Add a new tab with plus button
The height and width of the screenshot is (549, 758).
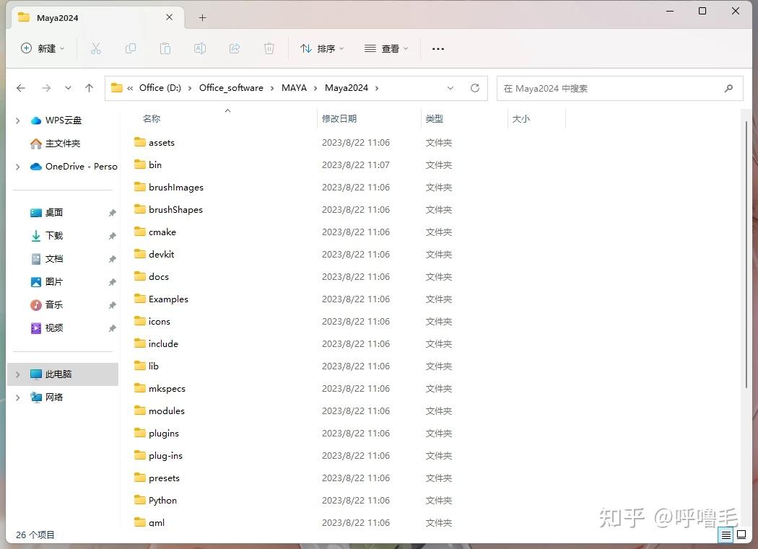click(203, 18)
